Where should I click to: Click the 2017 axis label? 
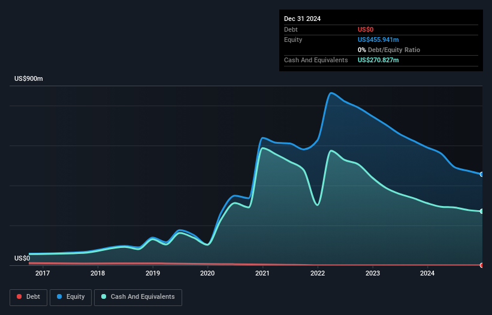(43, 273)
